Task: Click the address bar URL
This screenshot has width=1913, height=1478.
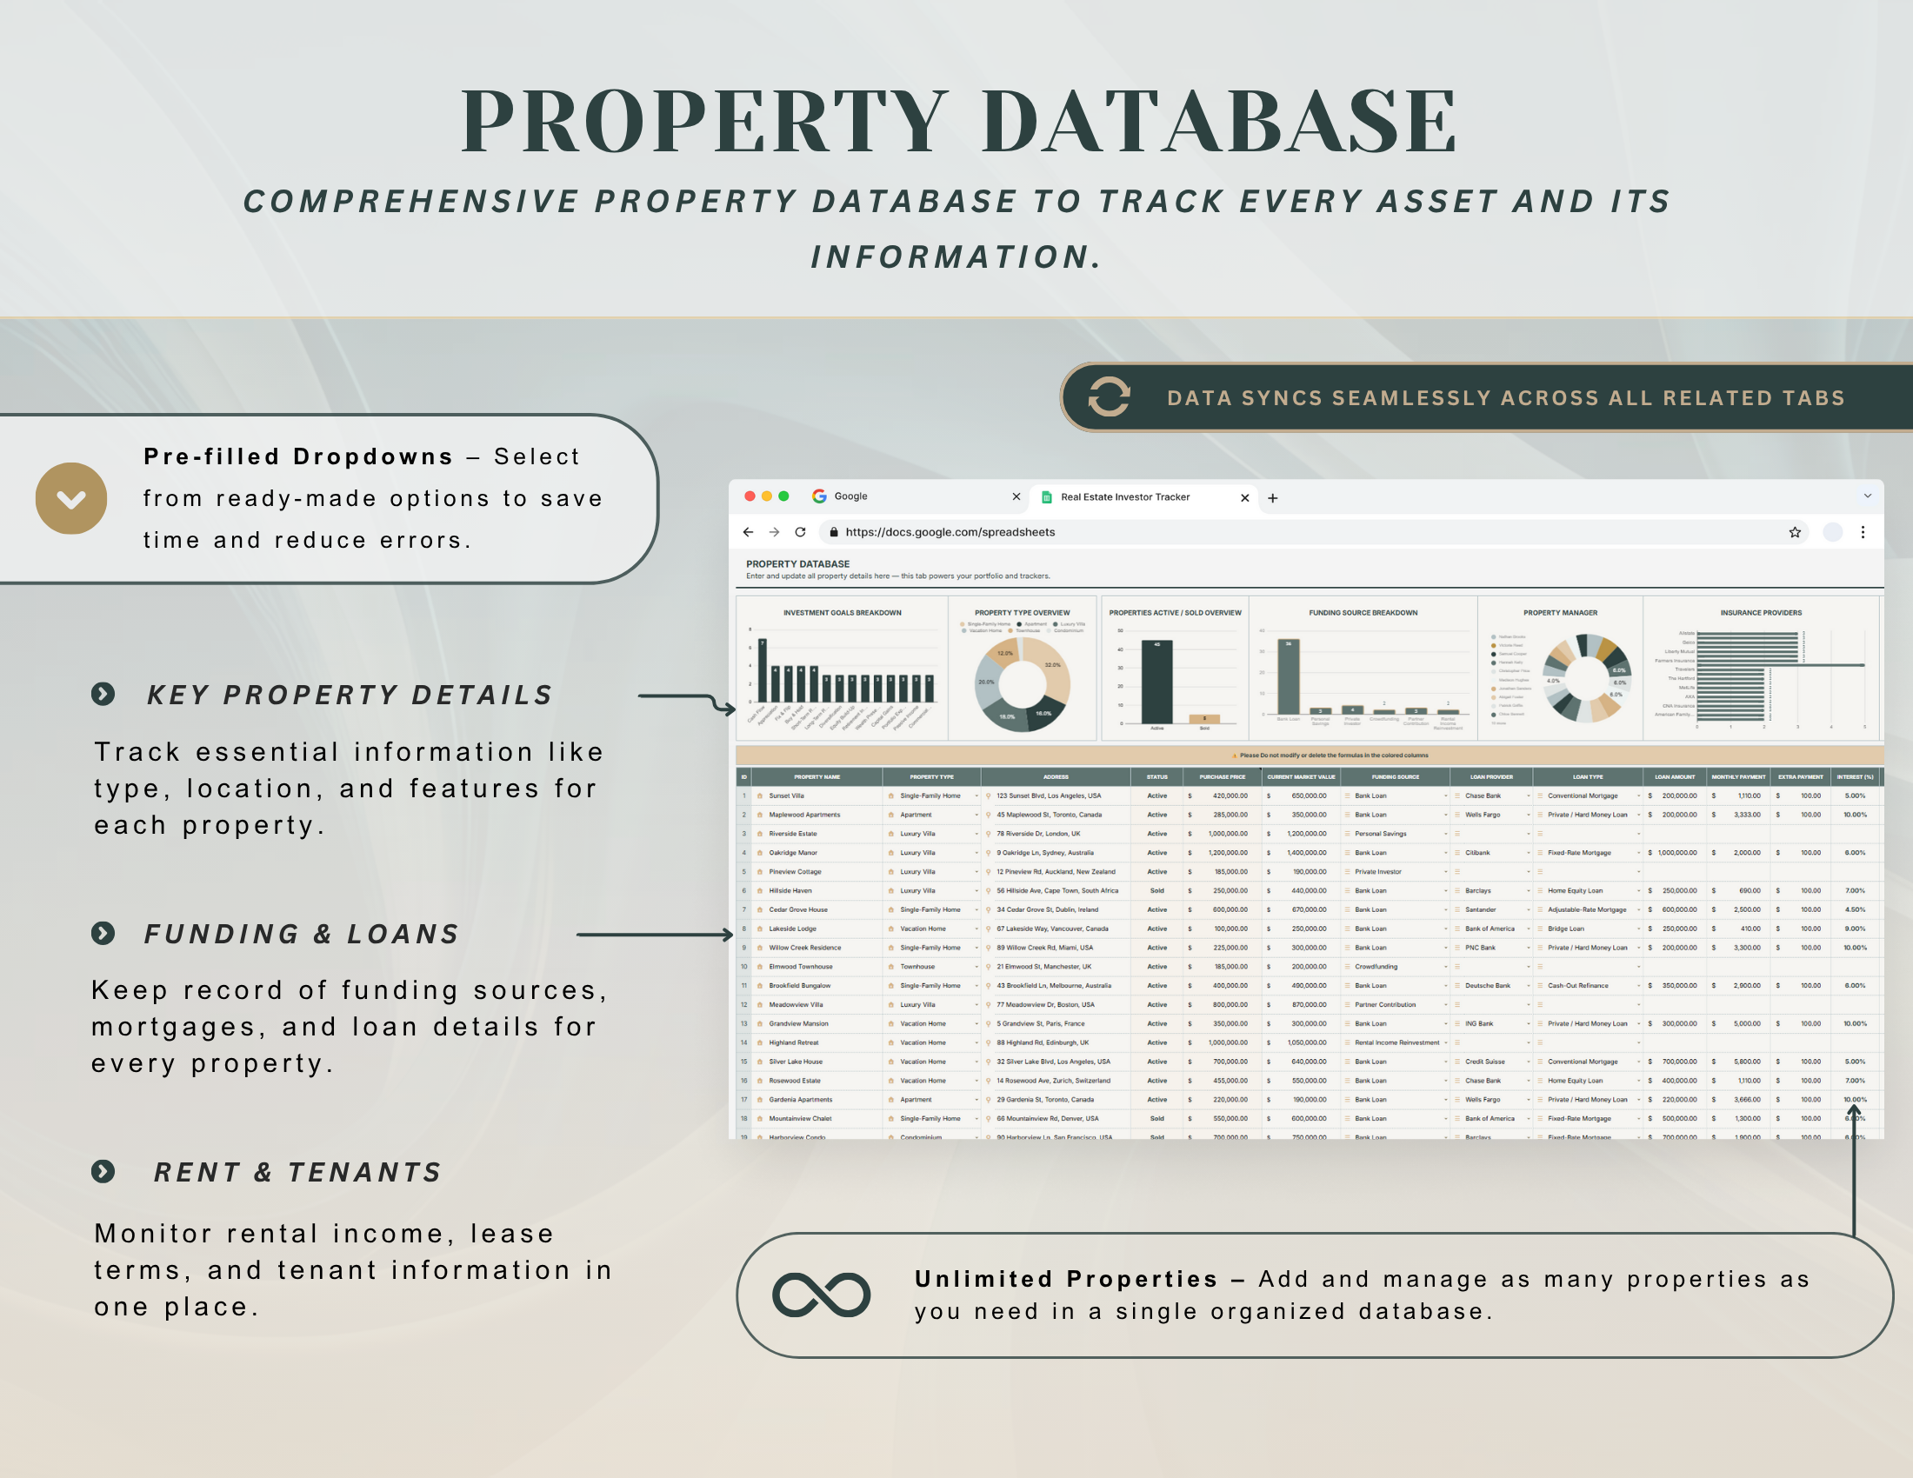Action: tap(950, 531)
